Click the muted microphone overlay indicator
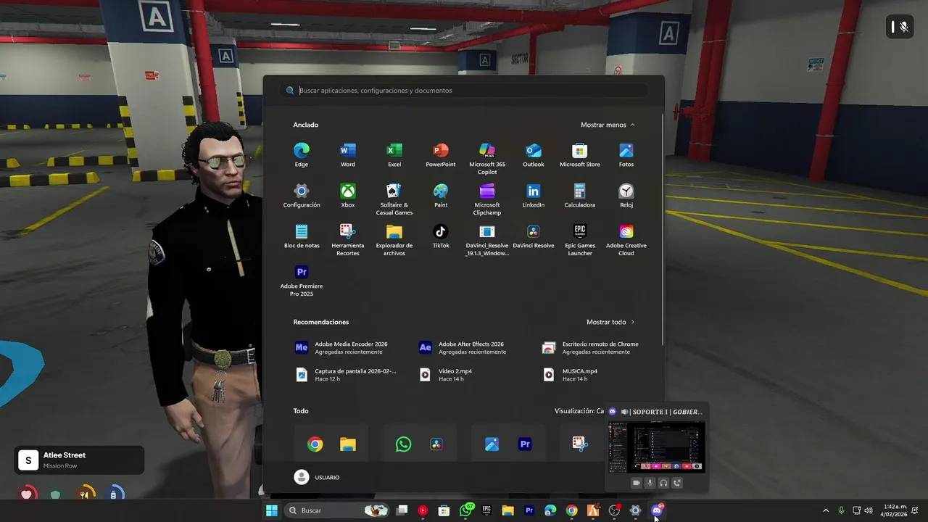Viewport: 928px width, 522px height. tap(900, 27)
